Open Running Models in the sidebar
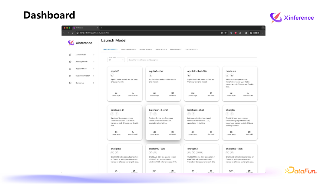327x184 pixels. (82, 62)
